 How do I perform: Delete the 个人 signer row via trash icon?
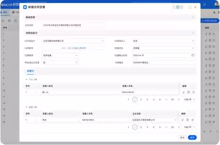pyautogui.click(x=193, y=92)
